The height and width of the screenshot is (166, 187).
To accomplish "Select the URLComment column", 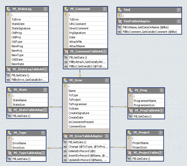I will coord(88,24).
